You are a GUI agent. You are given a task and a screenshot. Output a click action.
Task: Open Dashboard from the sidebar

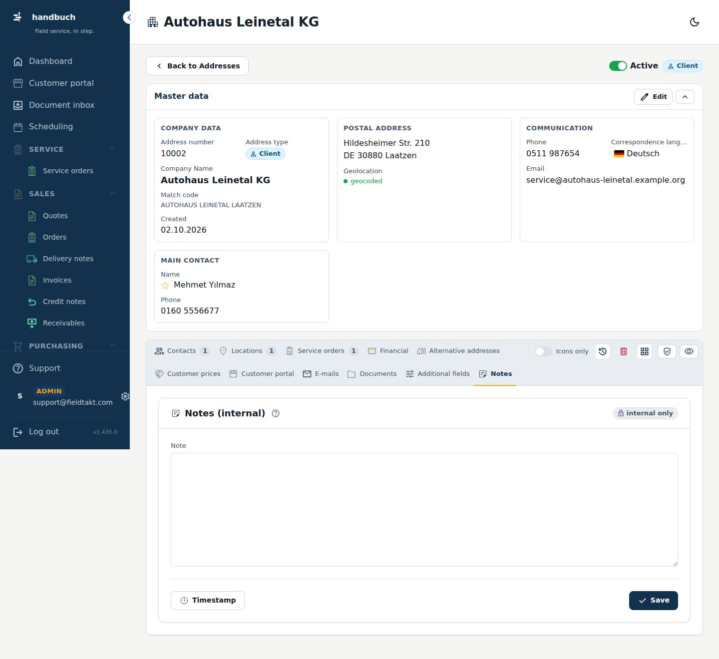click(x=65, y=61)
